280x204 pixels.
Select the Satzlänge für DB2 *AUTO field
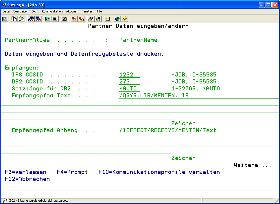[129, 89]
